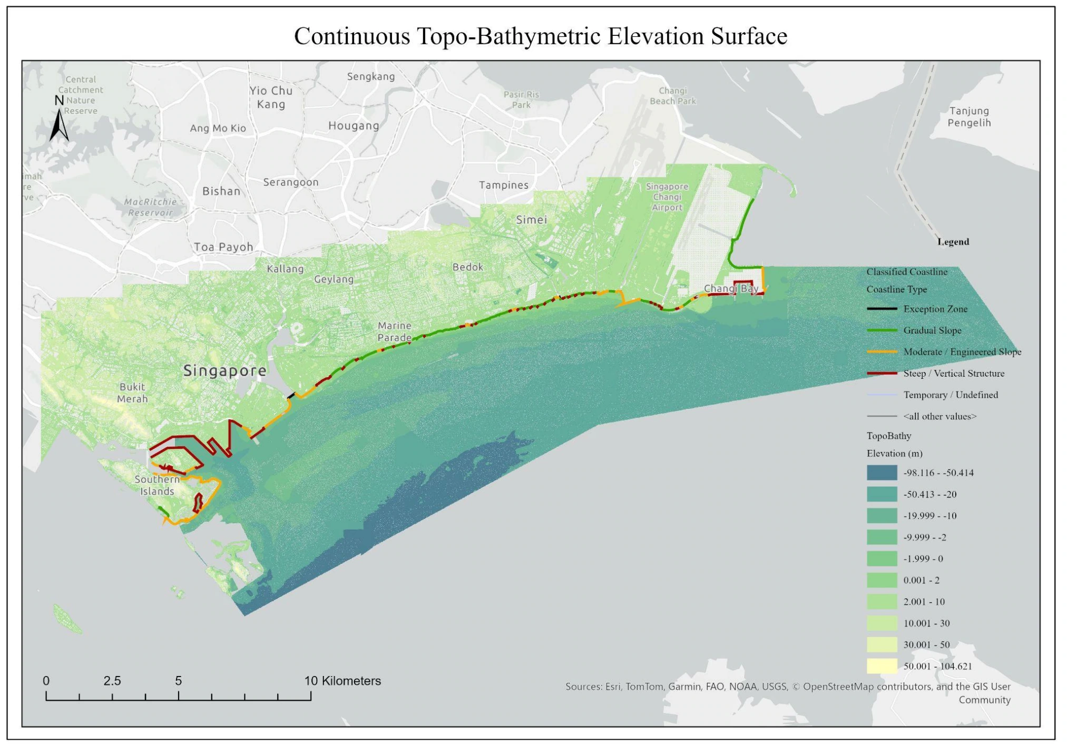
Task: Select the Exception Zone black line symbol
Action: click(x=882, y=309)
